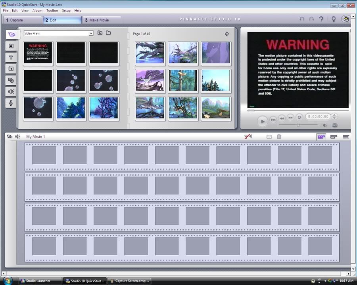Click the timecode counter field
The image size is (357, 285).
click(x=318, y=117)
